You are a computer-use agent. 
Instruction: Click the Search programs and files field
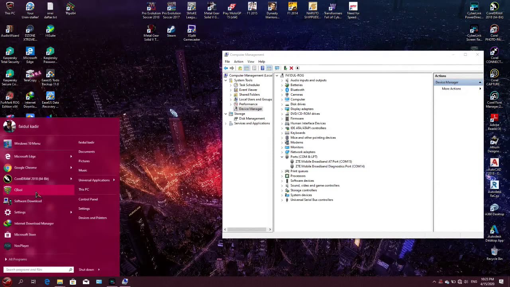(x=38, y=269)
